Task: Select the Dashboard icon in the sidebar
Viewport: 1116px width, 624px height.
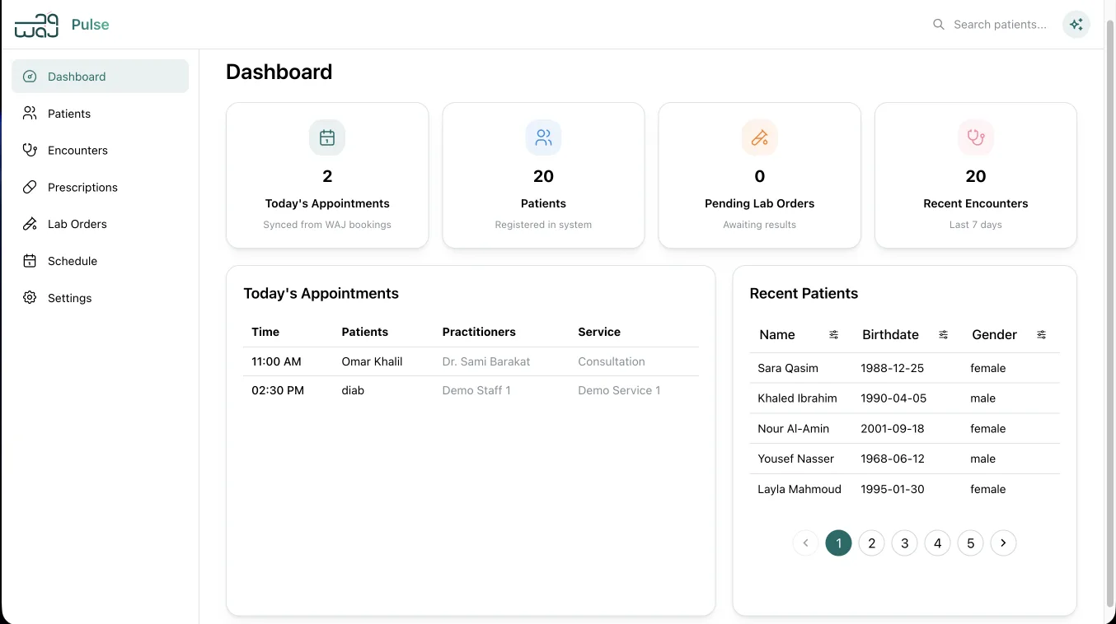Action: (29, 76)
